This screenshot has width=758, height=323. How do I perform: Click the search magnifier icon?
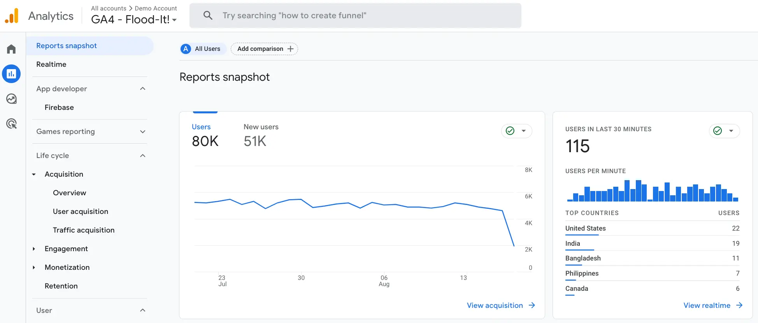[x=207, y=15]
